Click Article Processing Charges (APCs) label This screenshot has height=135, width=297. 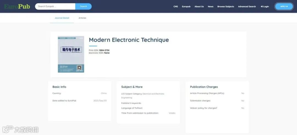click(x=207, y=93)
